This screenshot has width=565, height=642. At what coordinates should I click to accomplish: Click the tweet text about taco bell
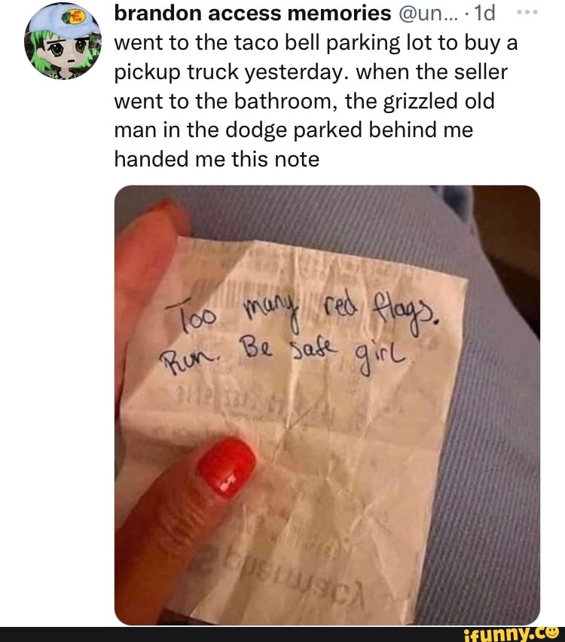tap(316, 101)
